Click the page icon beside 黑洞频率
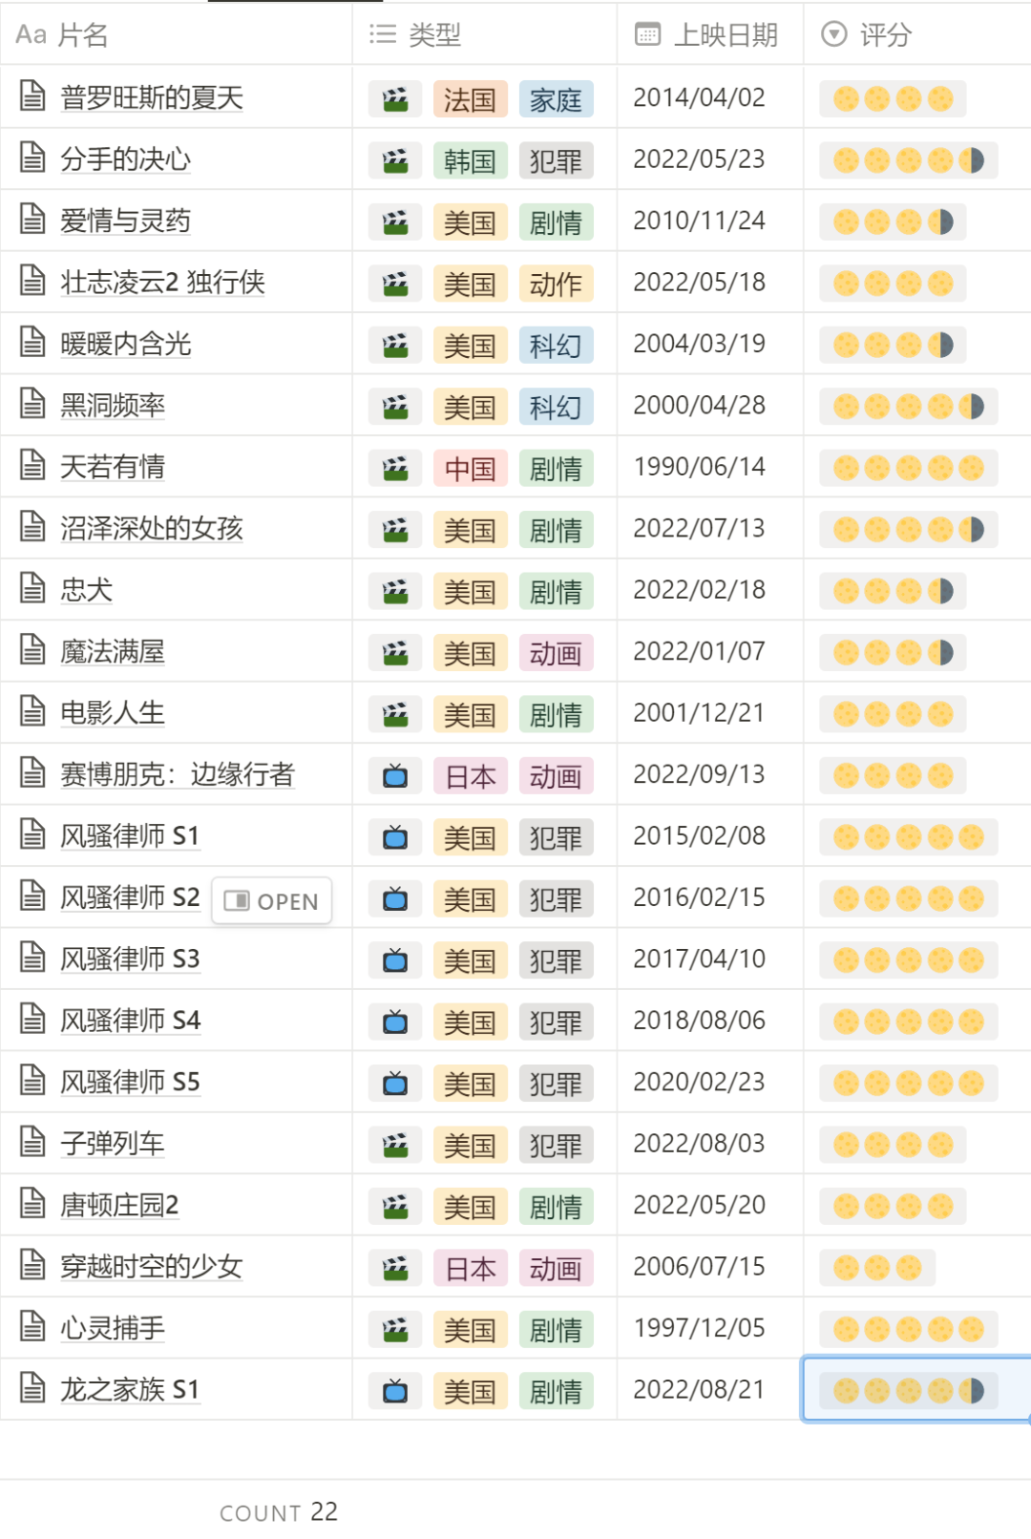The width and height of the screenshot is (1031, 1539). 33,404
